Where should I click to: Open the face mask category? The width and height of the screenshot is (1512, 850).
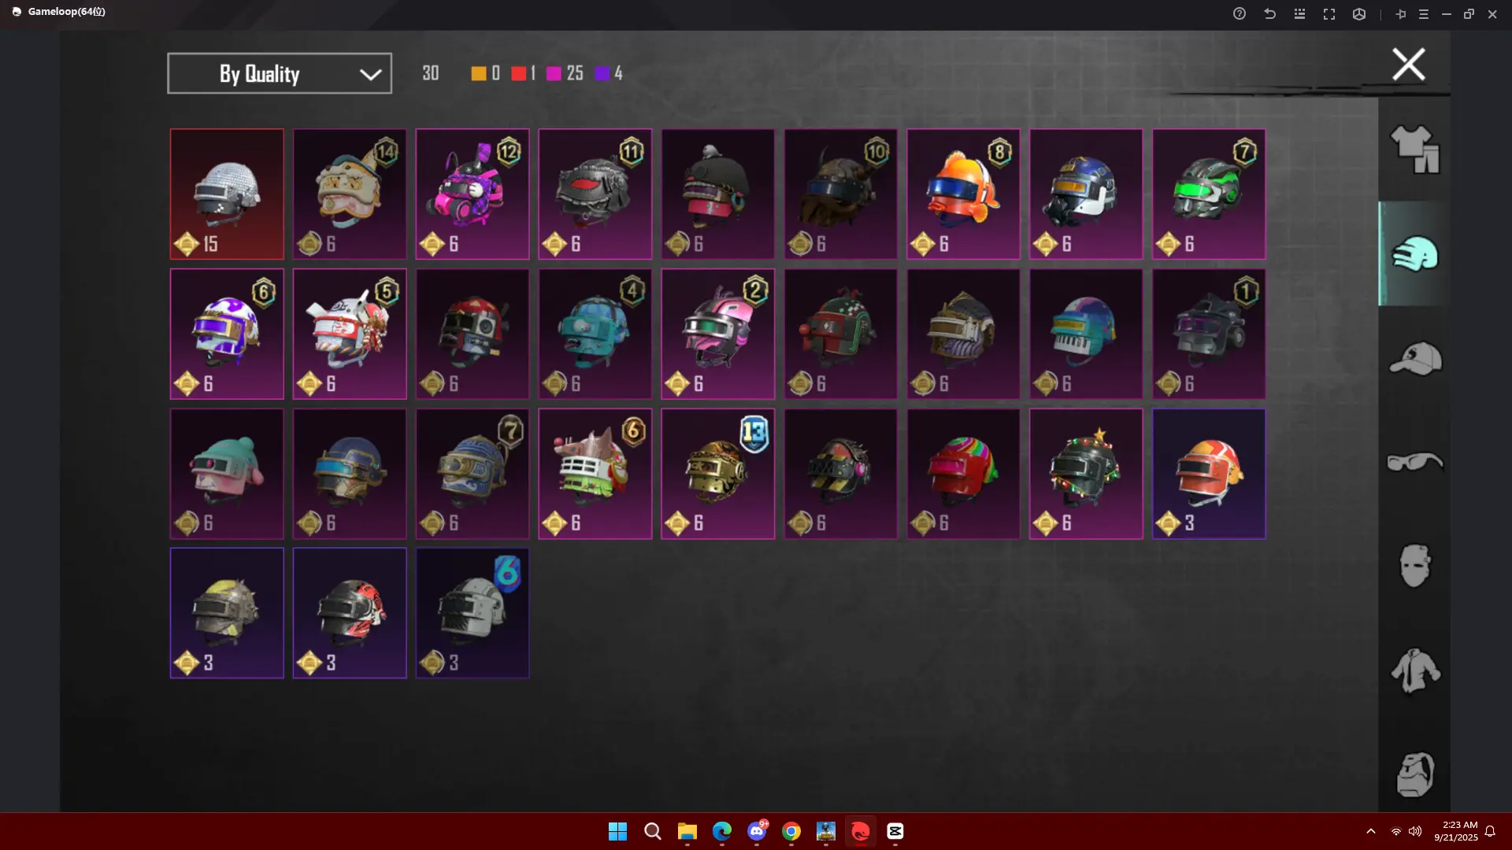pos(1414,566)
